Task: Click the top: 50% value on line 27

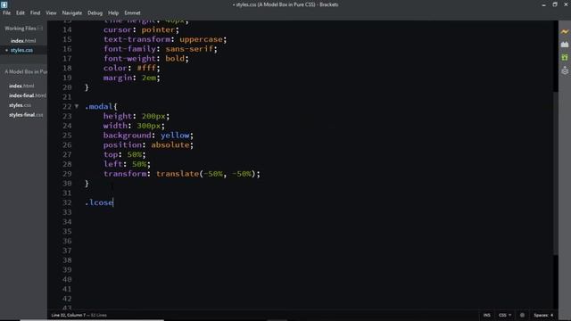Action: click(135, 154)
